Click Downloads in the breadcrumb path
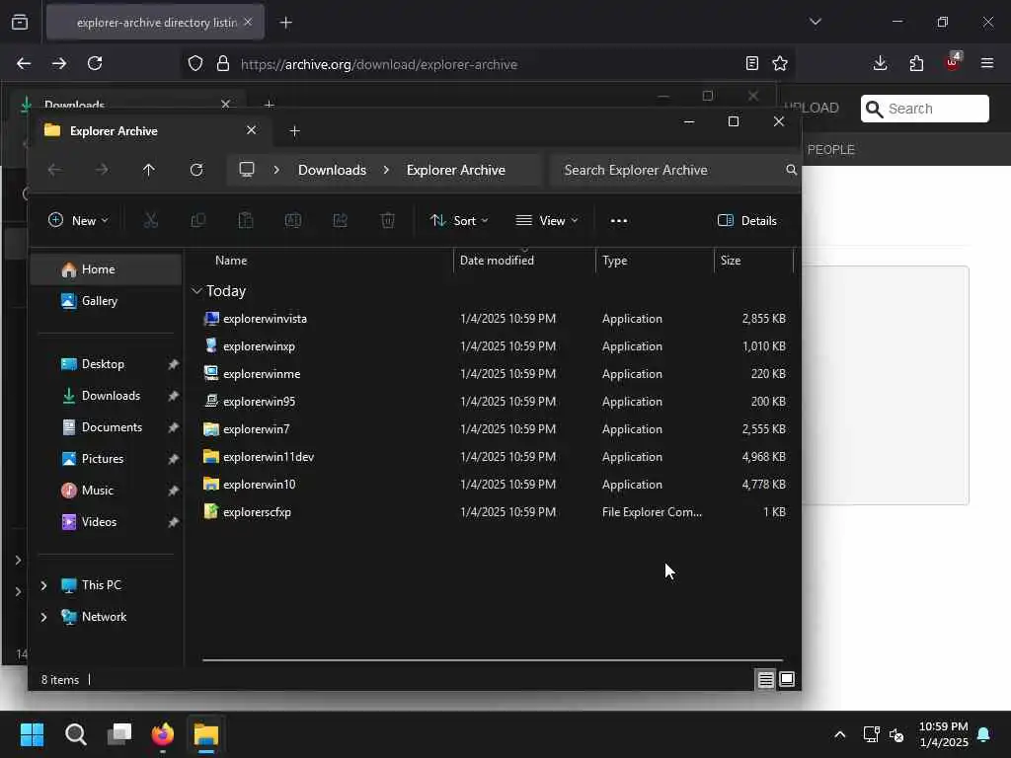The height and width of the screenshot is (758, 1011). point(332,170)
